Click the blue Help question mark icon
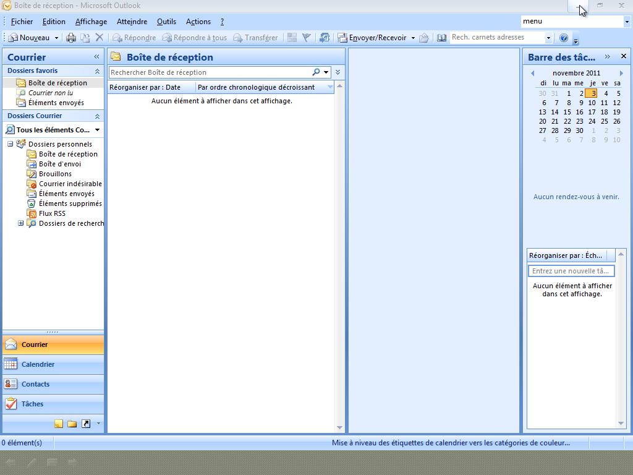The width and height of the screenshot is (633, 475). click(x=564, y=38)
